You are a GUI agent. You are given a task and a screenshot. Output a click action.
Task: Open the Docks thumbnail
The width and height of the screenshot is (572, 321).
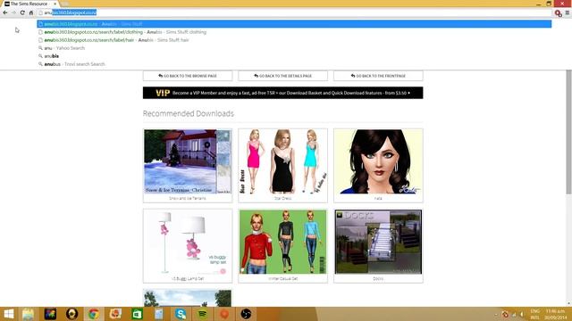click(x=378, y=242)
